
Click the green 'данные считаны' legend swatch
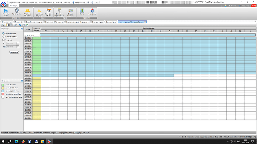click(3, 85)
